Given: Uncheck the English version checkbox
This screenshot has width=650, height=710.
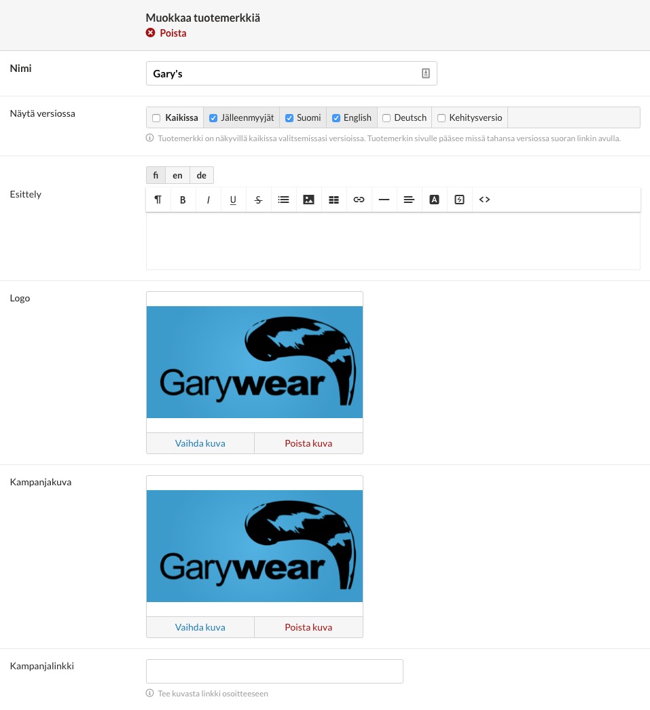Looking at the screenshot, I should pyautogui.click(x=336, y=118).
